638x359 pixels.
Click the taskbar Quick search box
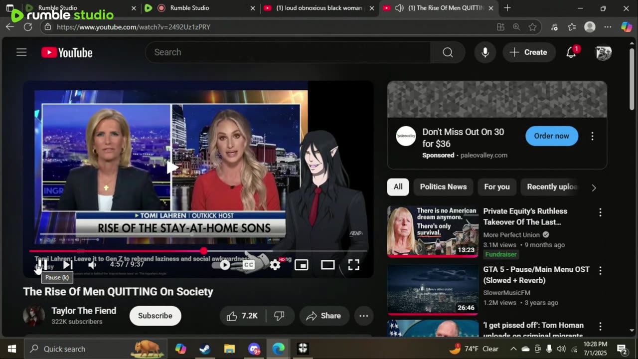point(96,349)
